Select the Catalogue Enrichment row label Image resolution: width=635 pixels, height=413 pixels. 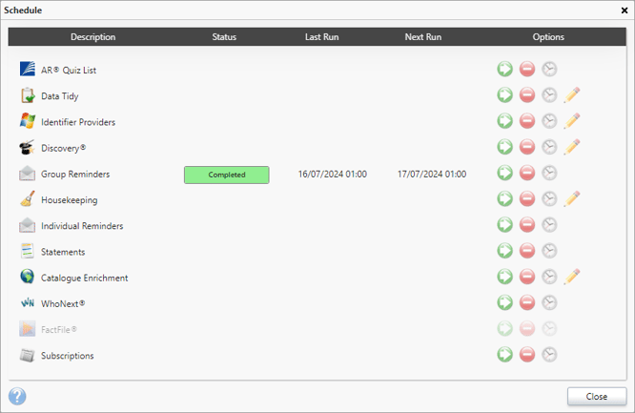[x=84, y=278]
